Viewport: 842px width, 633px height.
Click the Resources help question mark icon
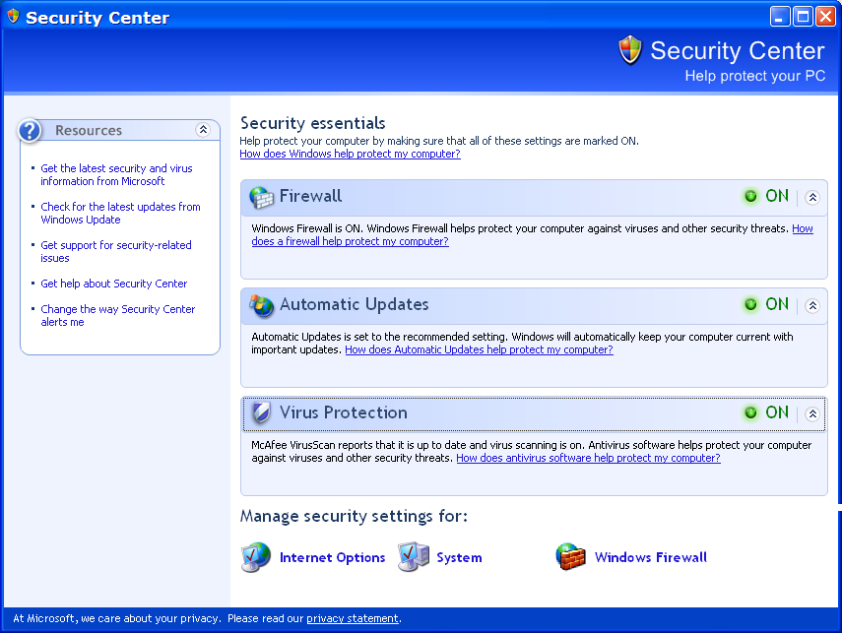[32, 130]
